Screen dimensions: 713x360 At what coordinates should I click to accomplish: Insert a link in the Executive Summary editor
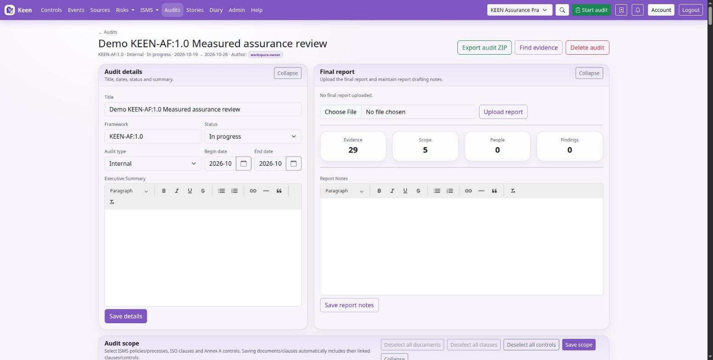pos(253,191)
